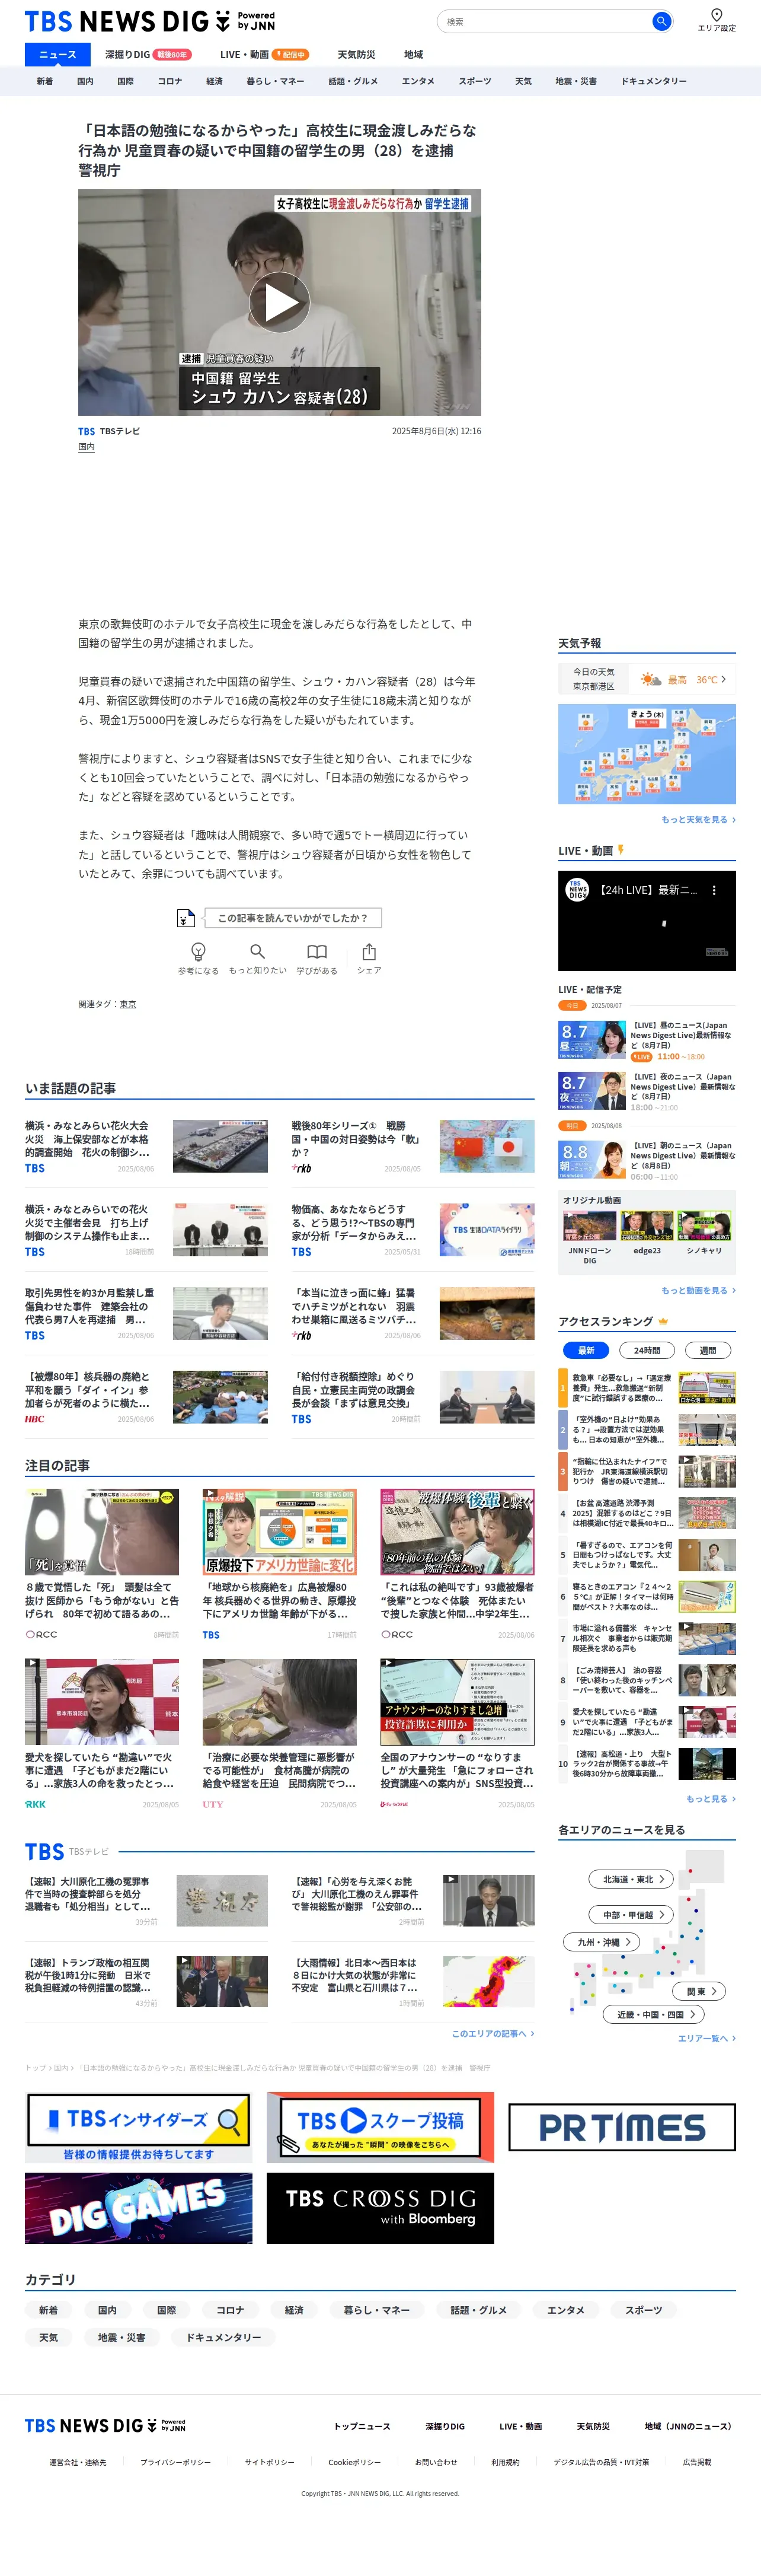Open the JNNドローンDIG original video thumbnail
The width and height of the screenshot is (761, 2576).
coord(589,1226)
